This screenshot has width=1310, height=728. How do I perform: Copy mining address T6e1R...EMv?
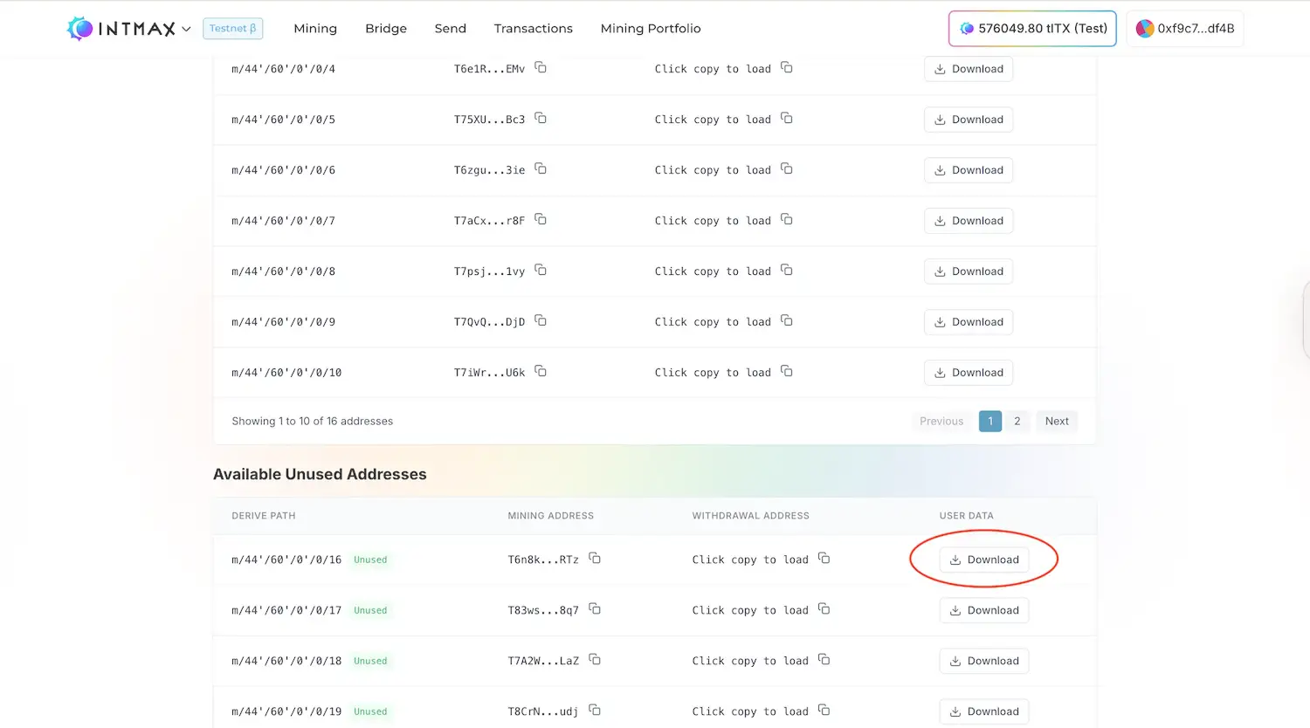point(541,68)
